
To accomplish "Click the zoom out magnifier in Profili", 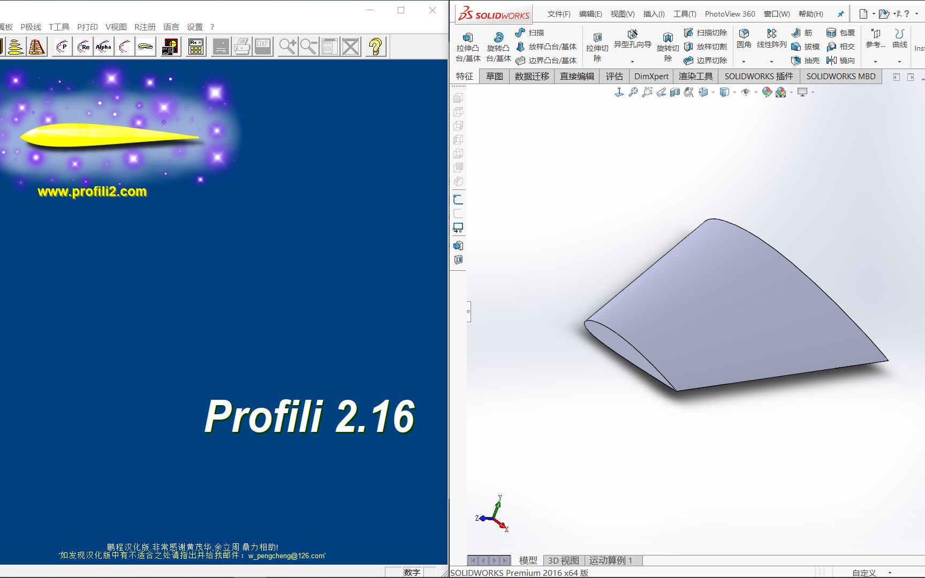I will click(x=308, y=47).
